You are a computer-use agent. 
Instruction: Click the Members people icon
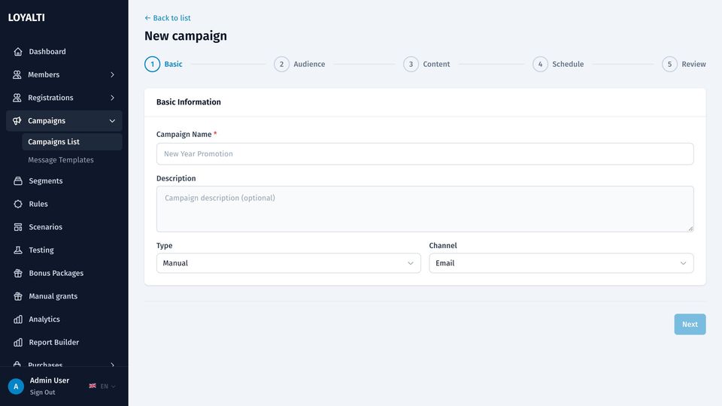click(17, 74)
